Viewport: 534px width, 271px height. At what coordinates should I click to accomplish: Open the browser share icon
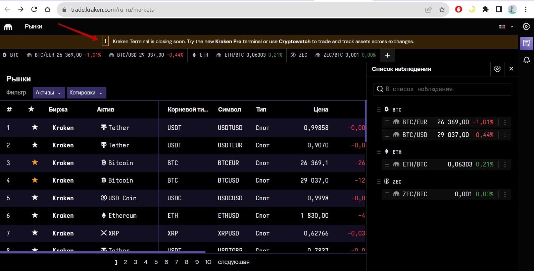tap(428, 10)
